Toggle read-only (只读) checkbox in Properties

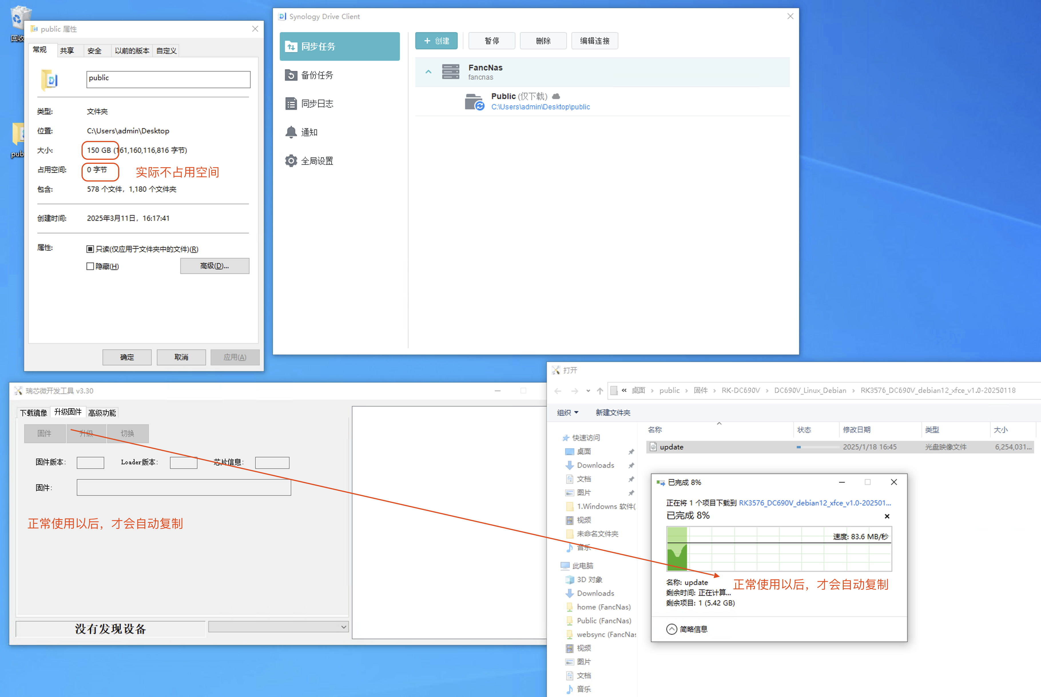[90, 249]
